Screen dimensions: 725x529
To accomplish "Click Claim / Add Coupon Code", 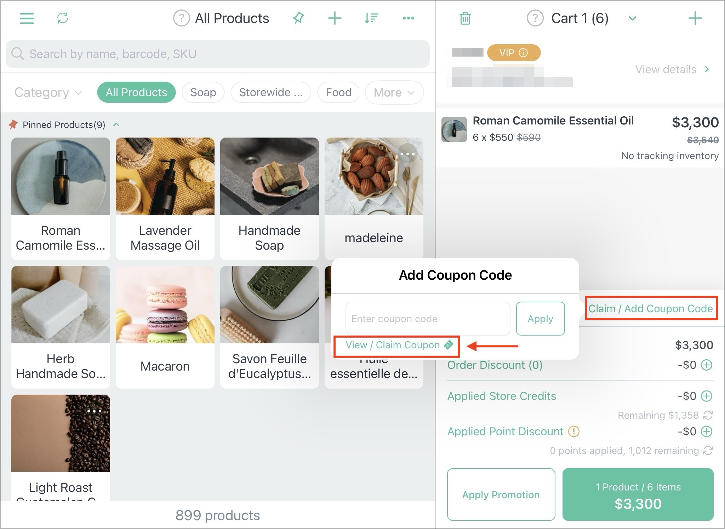I will click(x=650, y=308).
